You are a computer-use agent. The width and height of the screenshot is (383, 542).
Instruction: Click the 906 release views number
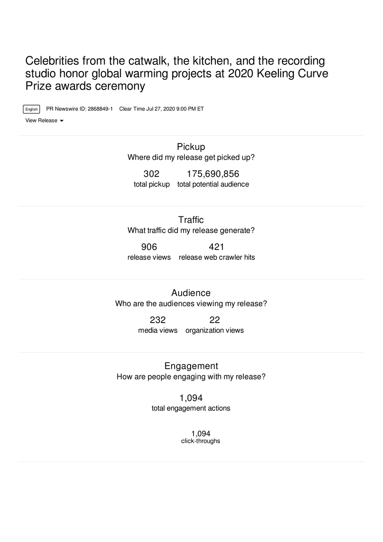coord(149,247)
